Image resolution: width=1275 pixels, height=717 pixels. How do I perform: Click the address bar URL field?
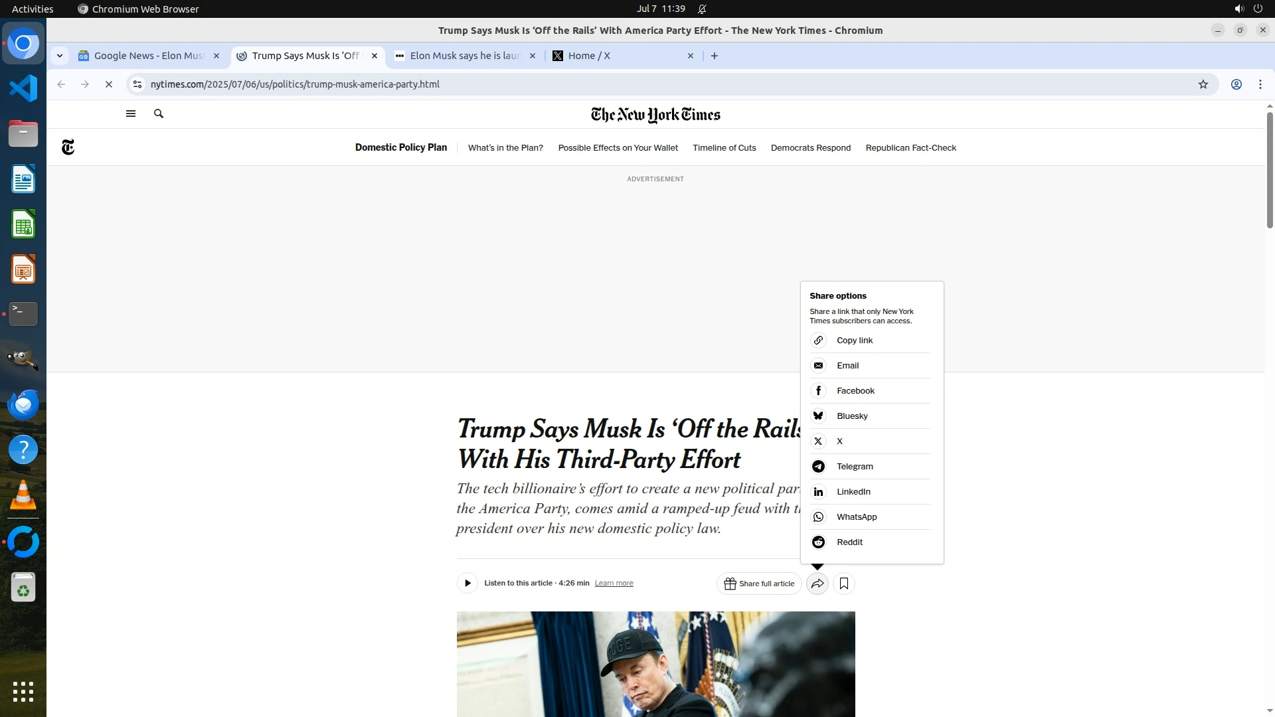point(664,84)
